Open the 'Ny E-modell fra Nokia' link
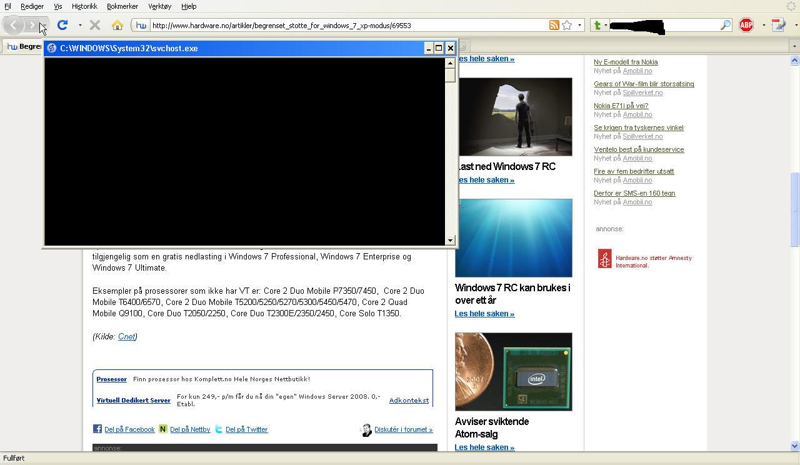 (626, 62)
